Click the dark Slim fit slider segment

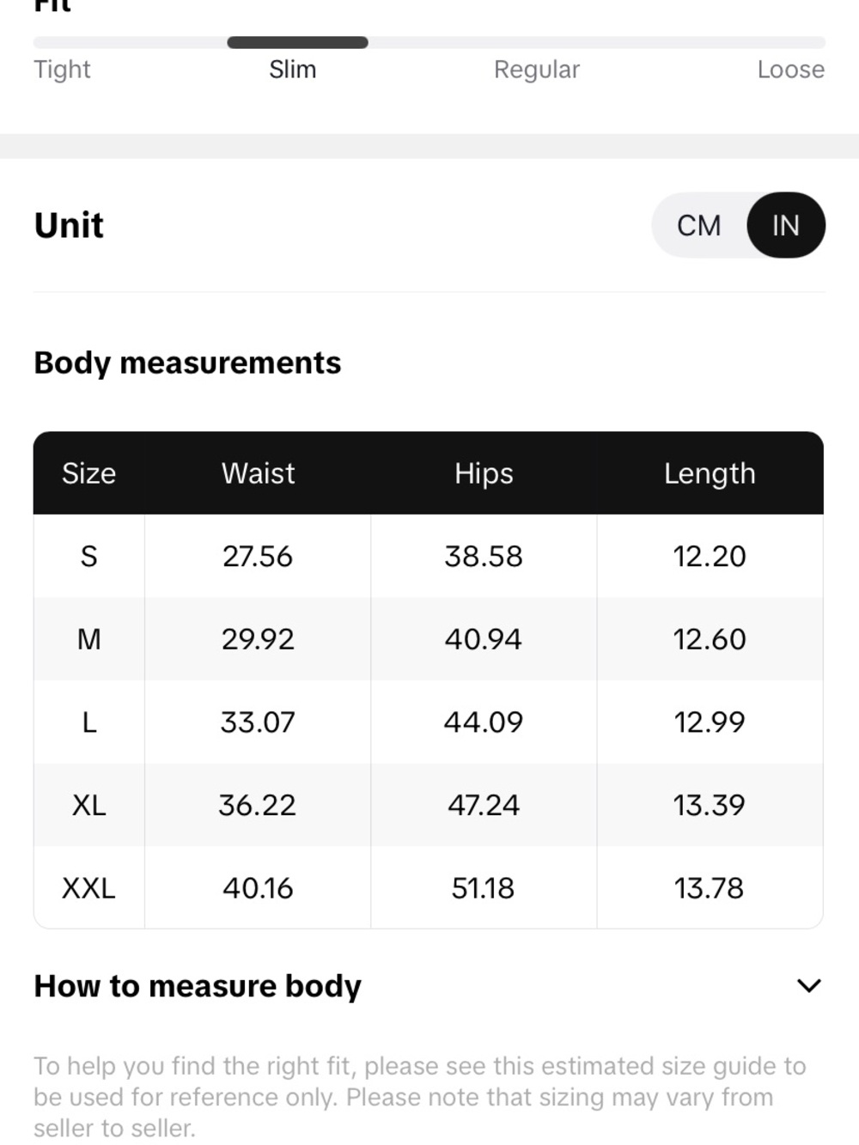click(297, 42)
